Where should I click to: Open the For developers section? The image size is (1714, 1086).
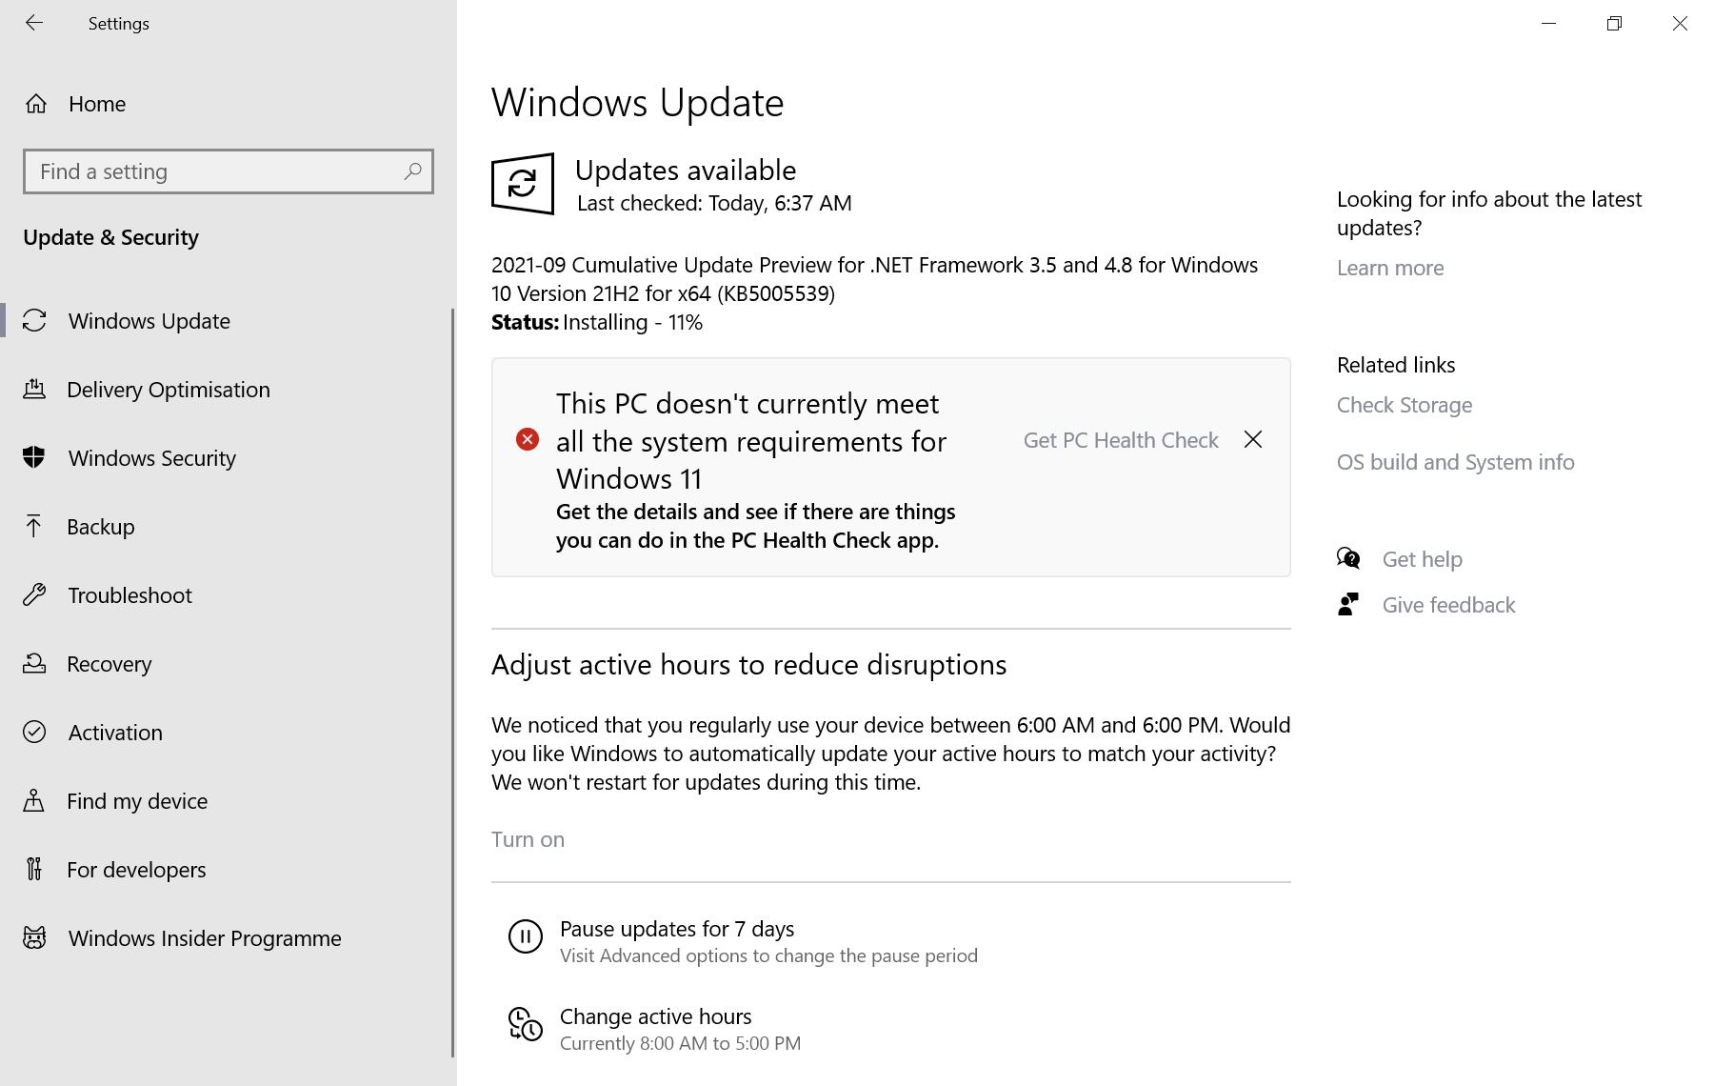pos(136,870)
